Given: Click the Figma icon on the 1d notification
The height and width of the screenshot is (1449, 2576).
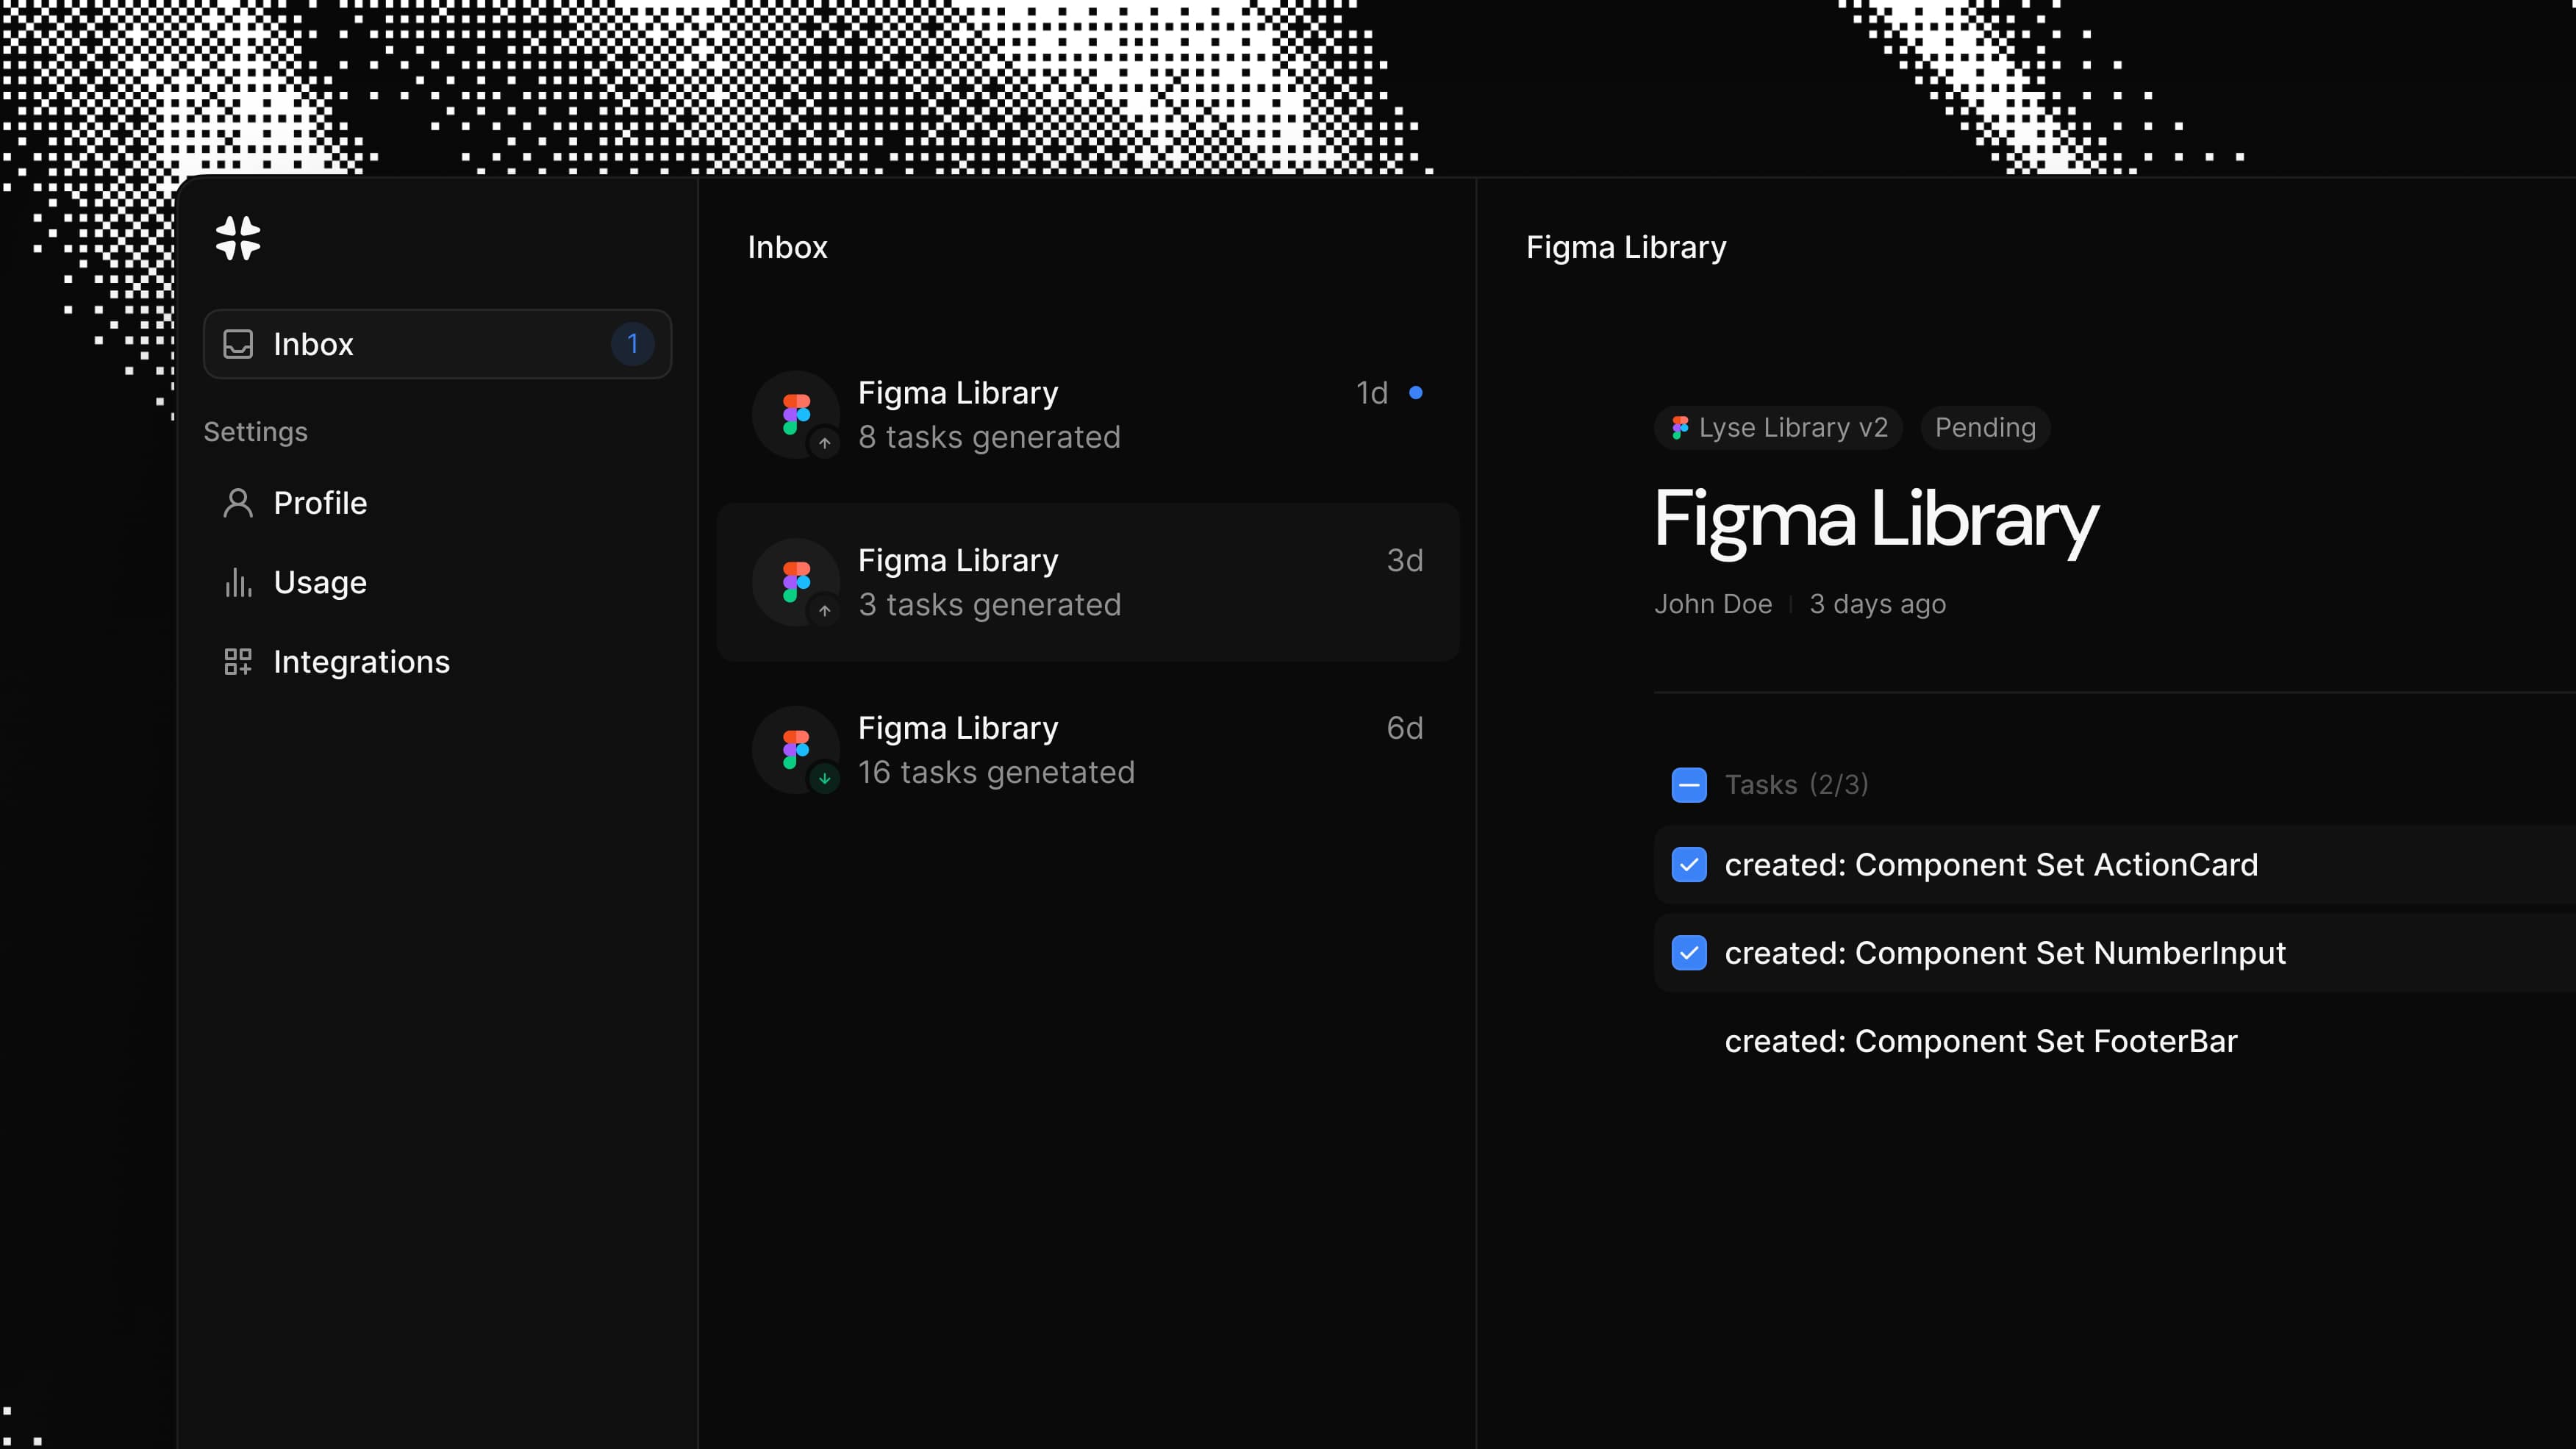Looking at the screenshot, I should (x=795, y=413).
